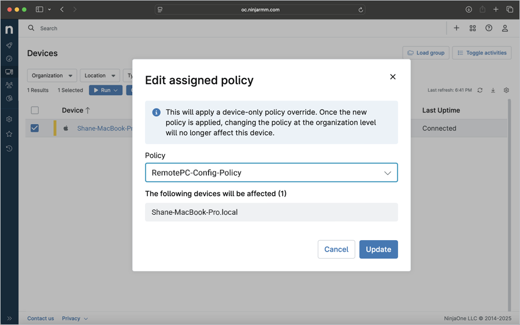Click the plus add icon in header
This screenshot has width=520, height=325.
click(x=456, y=28)
